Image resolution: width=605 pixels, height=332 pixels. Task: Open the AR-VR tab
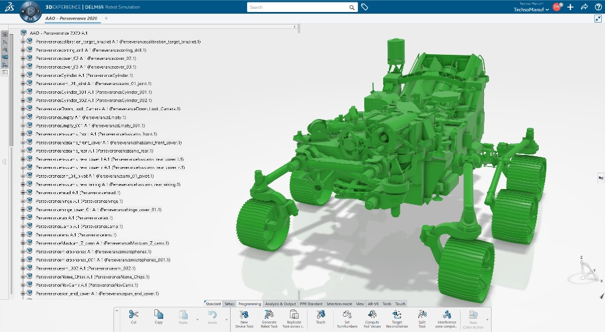(x=373, y=304)
